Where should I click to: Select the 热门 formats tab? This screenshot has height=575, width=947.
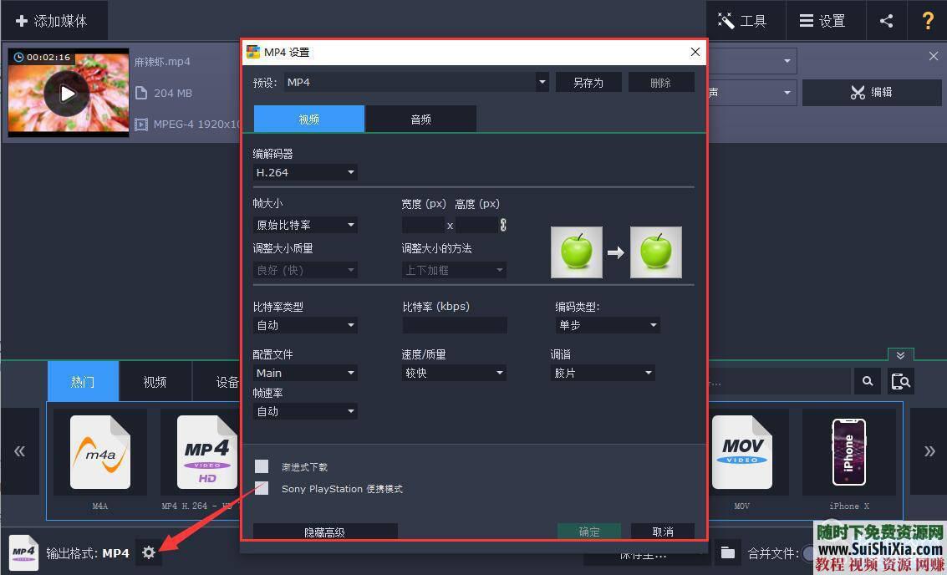(83, 381)
